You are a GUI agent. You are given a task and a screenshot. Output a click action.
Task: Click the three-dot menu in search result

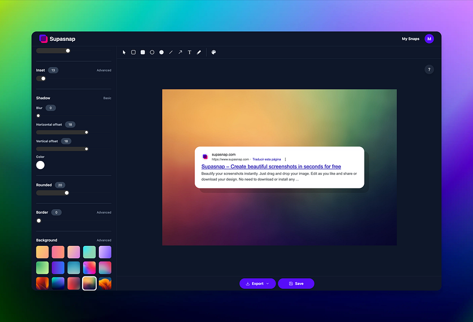(x=286, y=159)
